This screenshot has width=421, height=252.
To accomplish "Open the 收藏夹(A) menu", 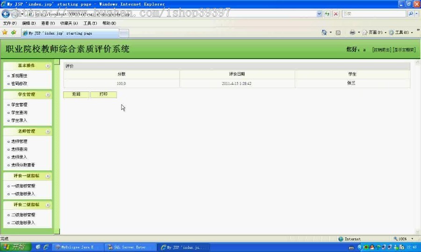I will pyautogui.click(x=69, y=23).
